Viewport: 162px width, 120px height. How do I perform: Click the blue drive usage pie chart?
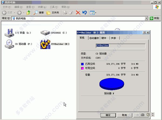tap(112, 84)
